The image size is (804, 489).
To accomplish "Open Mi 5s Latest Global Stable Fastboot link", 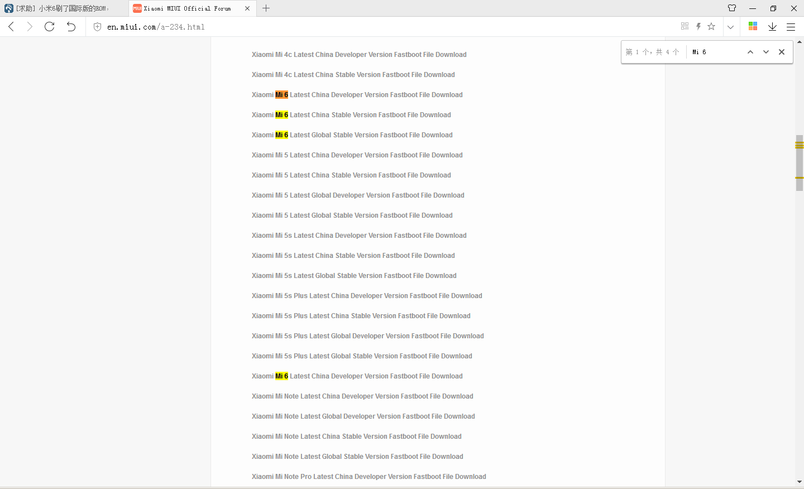I will click(x=354, y=276).
